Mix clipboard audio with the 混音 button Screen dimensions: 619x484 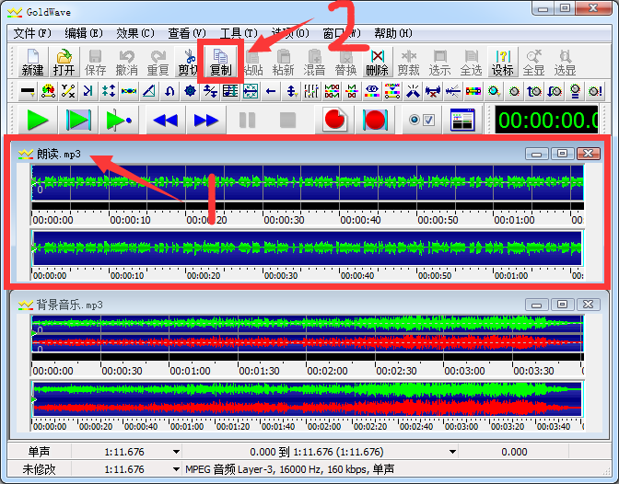click(x=314, y=62)
